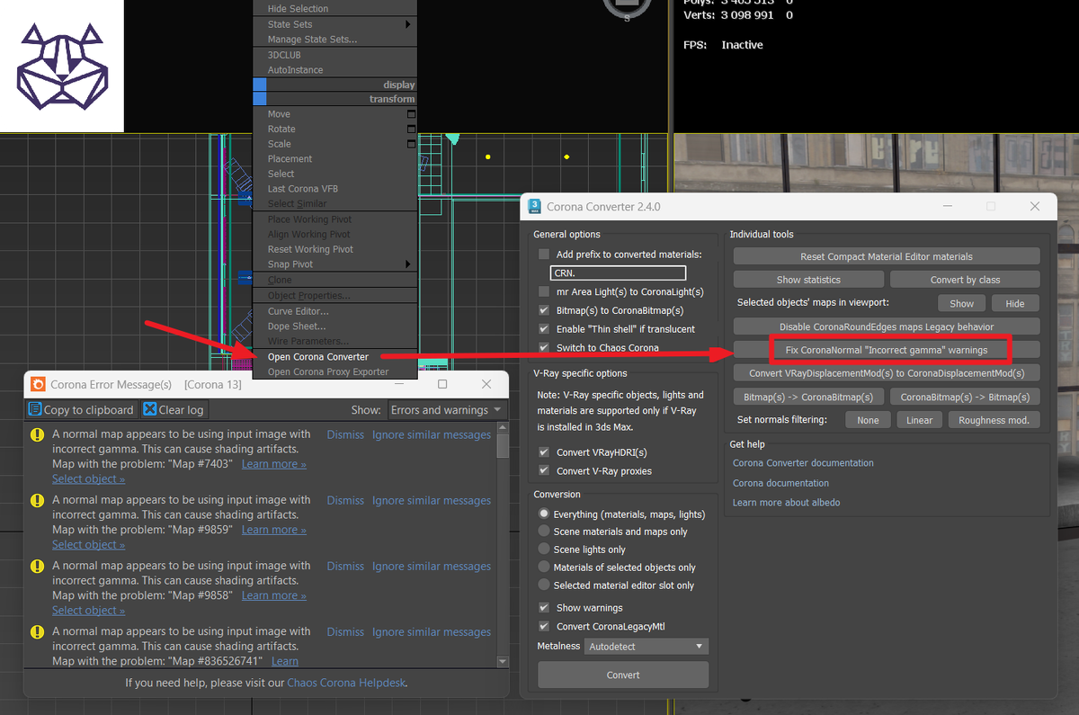This screenshot has width=1079, height=715.
Task: Choose AutoInstance menu entry
Action: 295,70
